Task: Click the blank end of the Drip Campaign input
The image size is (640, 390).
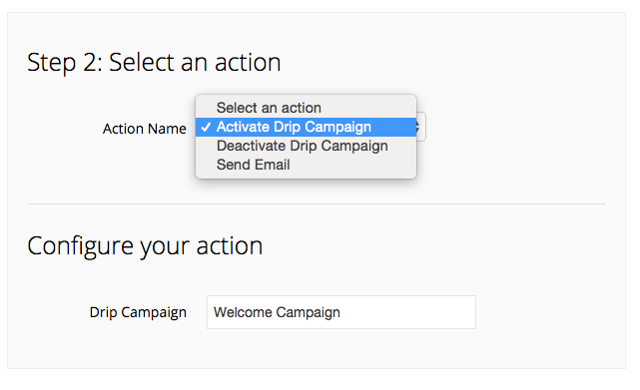Action: point(408,312)
